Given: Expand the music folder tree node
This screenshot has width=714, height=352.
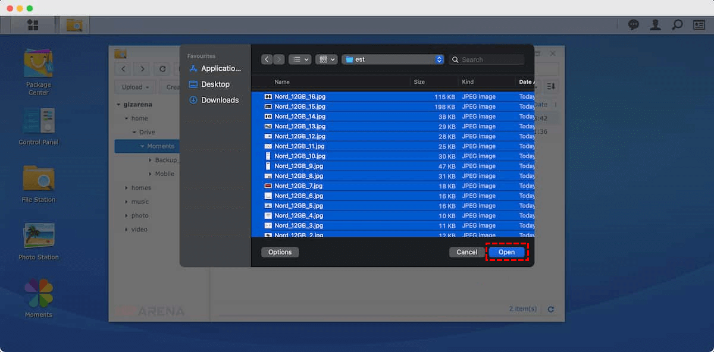Looking at the screenshot, I should (126, 202).
